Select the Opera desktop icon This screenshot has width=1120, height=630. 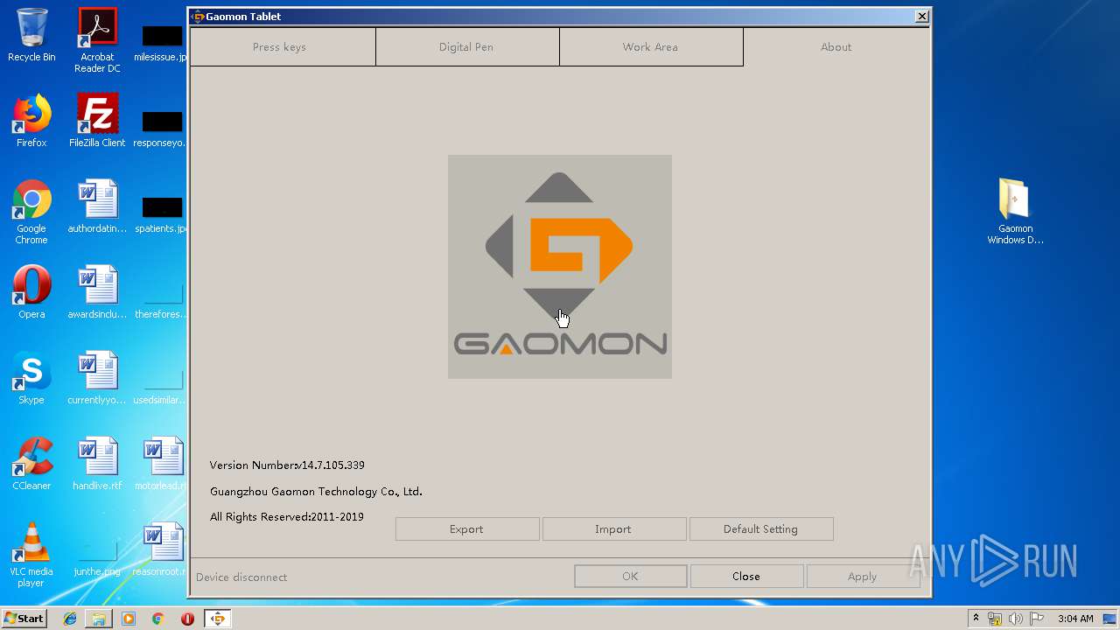(x=31, y=292)
